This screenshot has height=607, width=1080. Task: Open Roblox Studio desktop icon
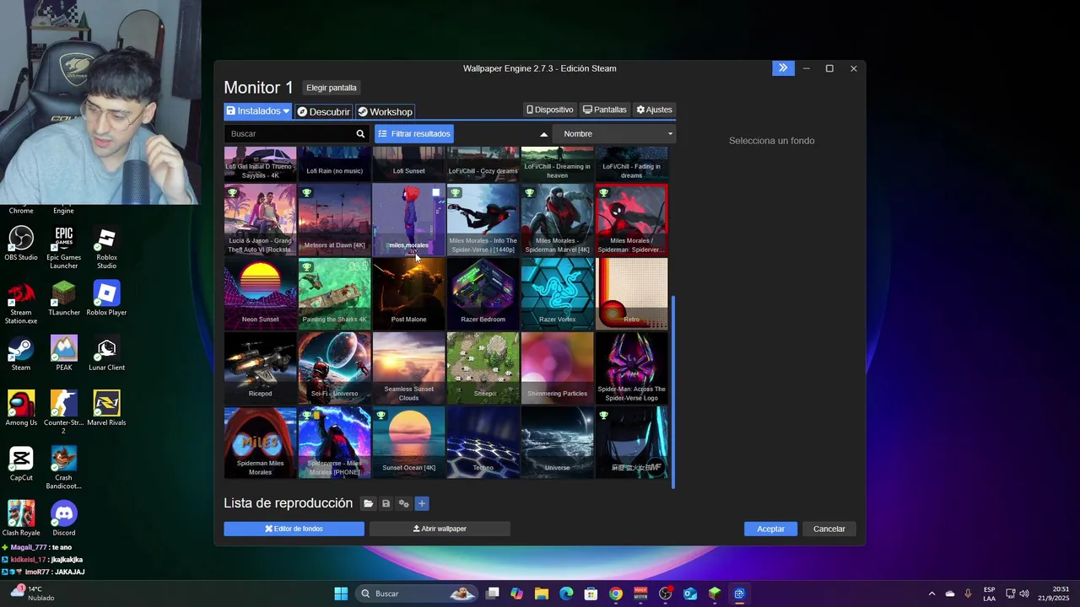click(106, 248)
